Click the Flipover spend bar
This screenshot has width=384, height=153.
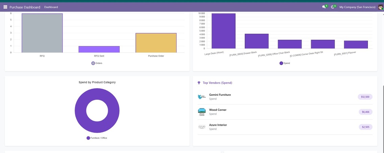356,45
